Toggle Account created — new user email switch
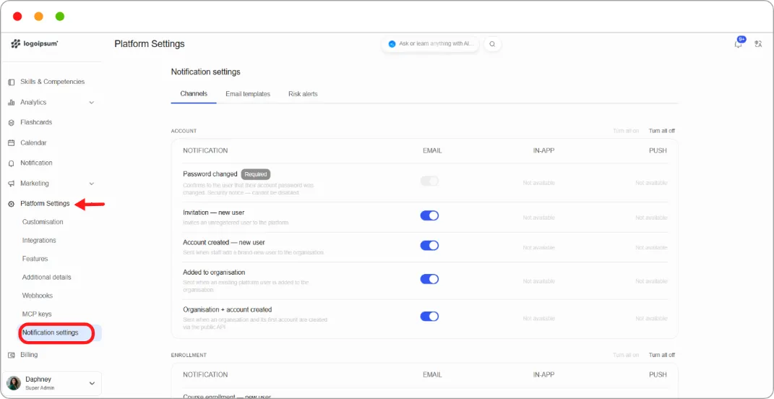The image size is (774, 399). coord(429,246)
